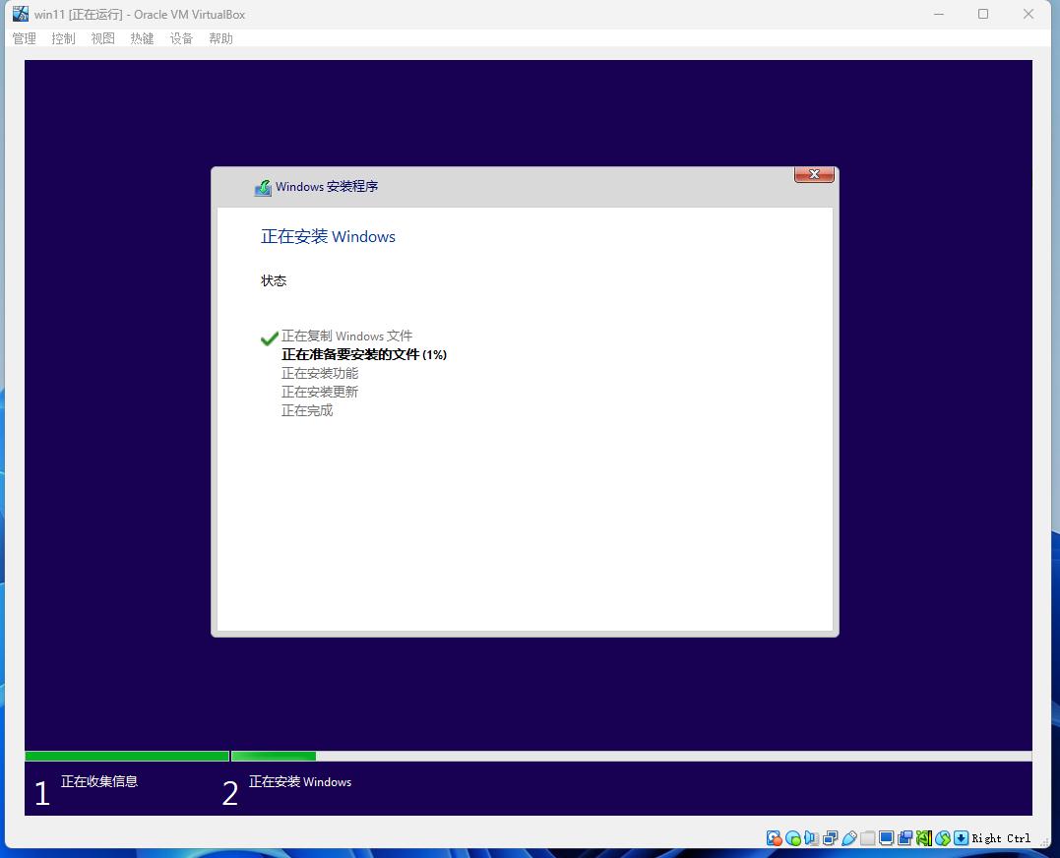Click the Right Ctrl host key label
This screenshot has height=858, width=1060.
point(1001,838)
